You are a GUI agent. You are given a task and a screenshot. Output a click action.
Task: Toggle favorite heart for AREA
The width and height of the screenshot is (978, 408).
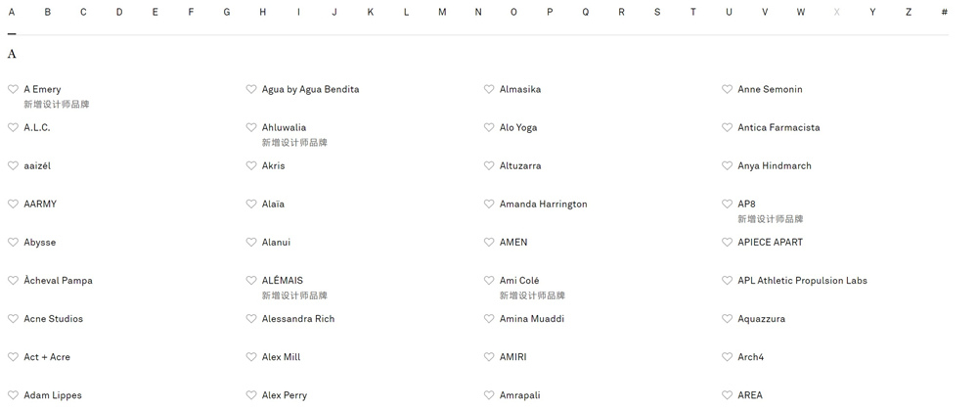tap(727, 395)
